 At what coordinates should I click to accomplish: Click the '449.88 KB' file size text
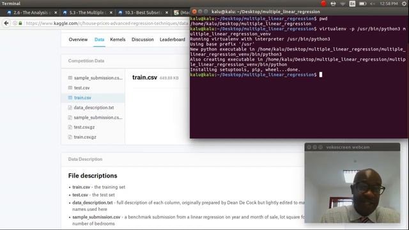(169, 78)
